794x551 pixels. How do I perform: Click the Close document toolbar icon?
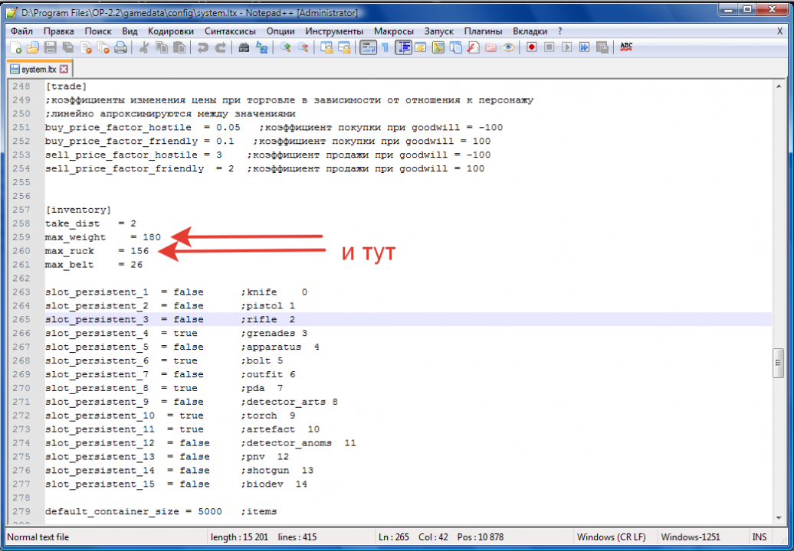coord(86,48)
